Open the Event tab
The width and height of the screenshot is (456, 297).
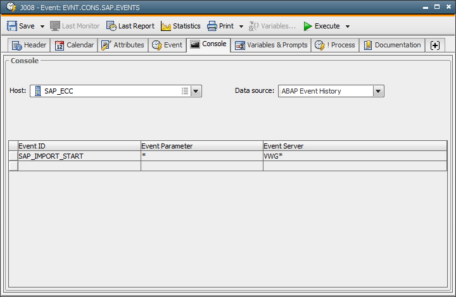167,45
